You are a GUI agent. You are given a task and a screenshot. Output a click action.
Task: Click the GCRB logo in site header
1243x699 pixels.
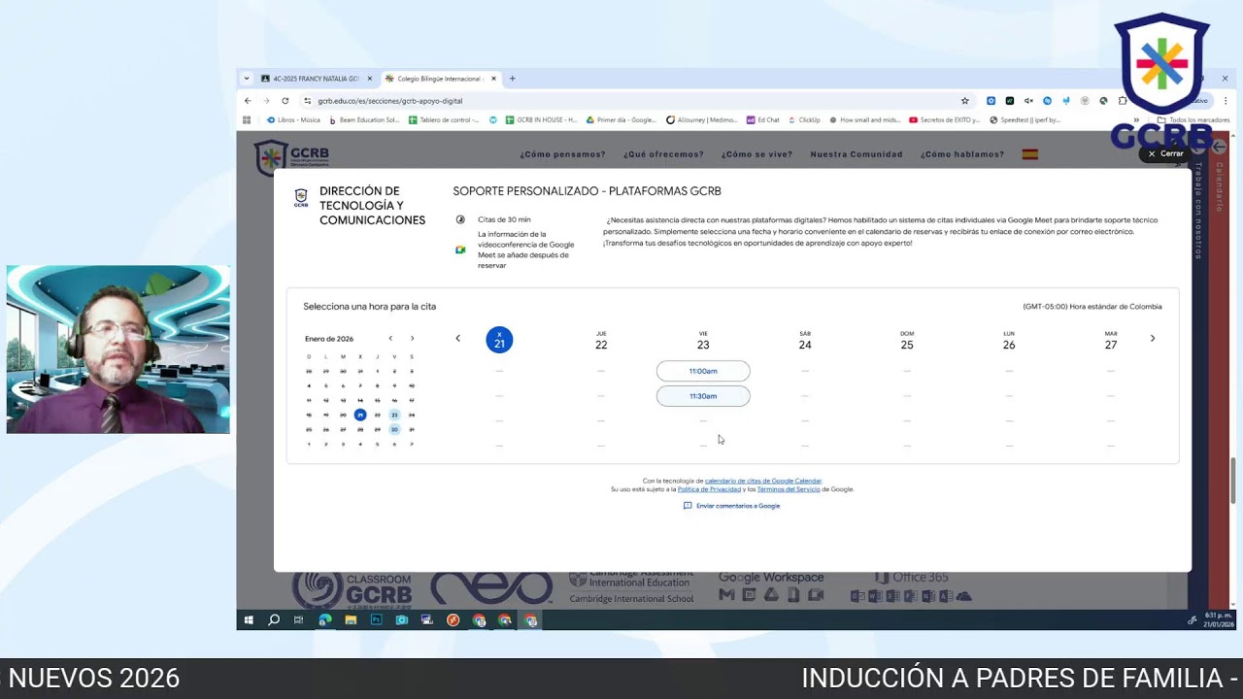pos(291,156)
